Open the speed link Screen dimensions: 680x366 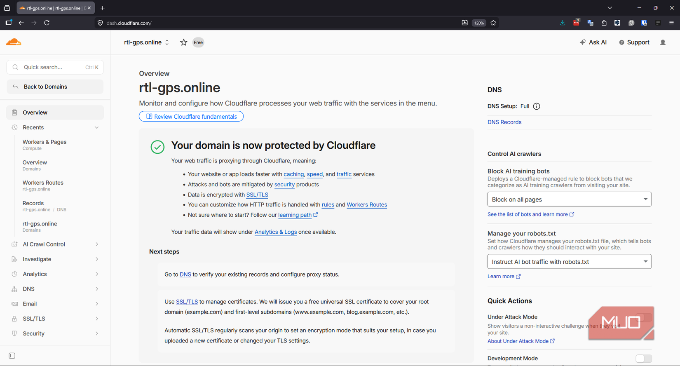click(x=315, y=174)
